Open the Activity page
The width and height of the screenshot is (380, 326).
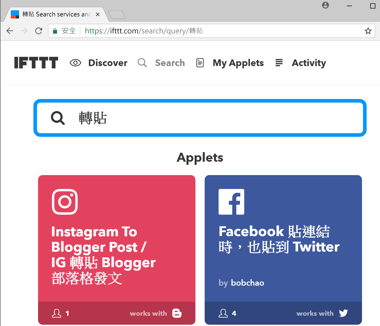click(309, 63)
